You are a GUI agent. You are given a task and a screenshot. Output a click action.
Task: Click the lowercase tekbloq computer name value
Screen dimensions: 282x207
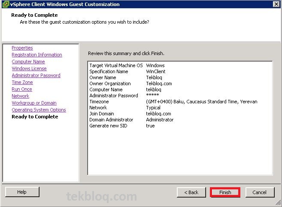(154, 90)
